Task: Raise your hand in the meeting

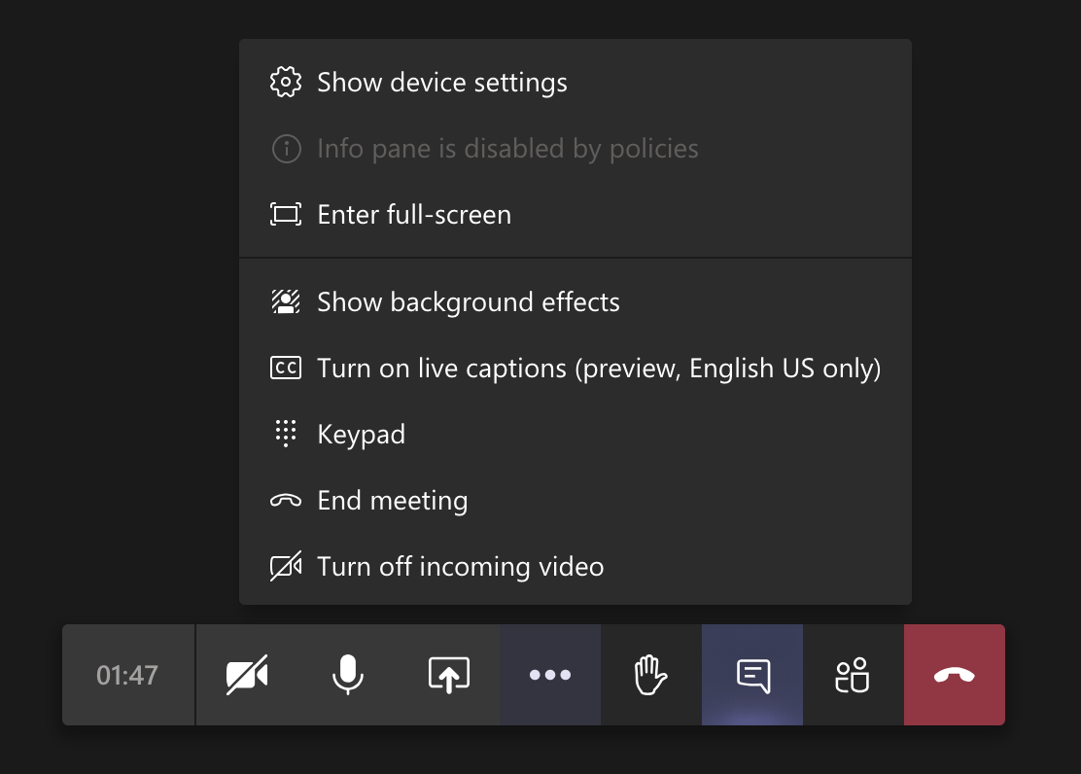Action: [651, 675]
